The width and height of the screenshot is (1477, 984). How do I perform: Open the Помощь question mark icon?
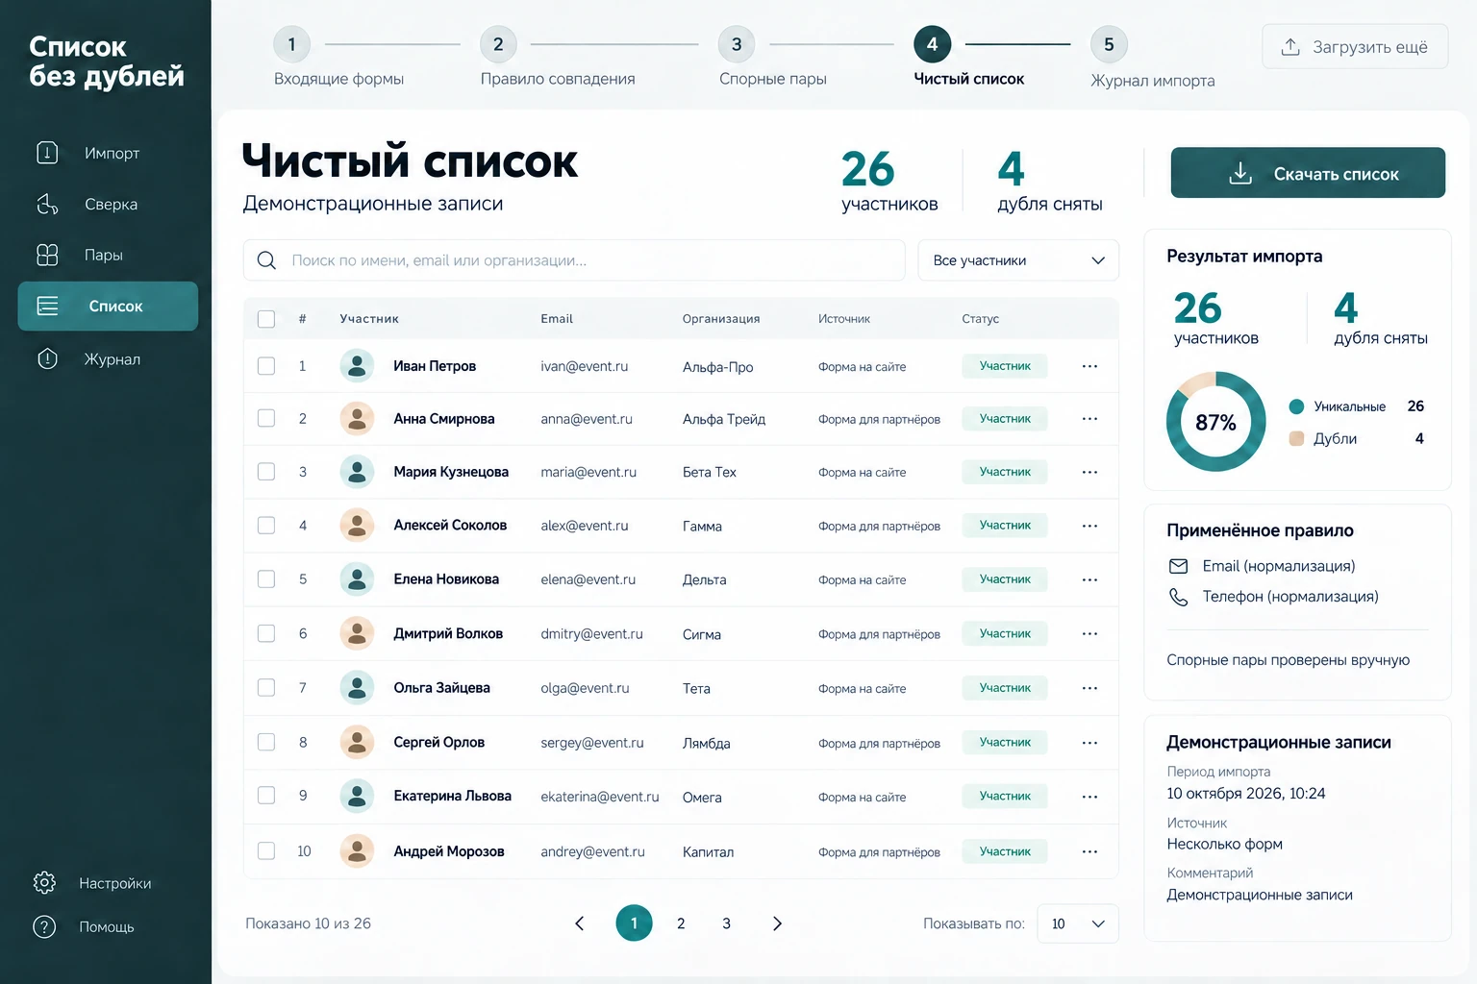tap(44, 926)
